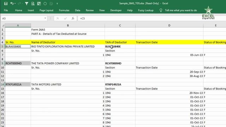Select row 14 header
The width and height of the screenshot is (226, 127).
(x=2, y=84)
